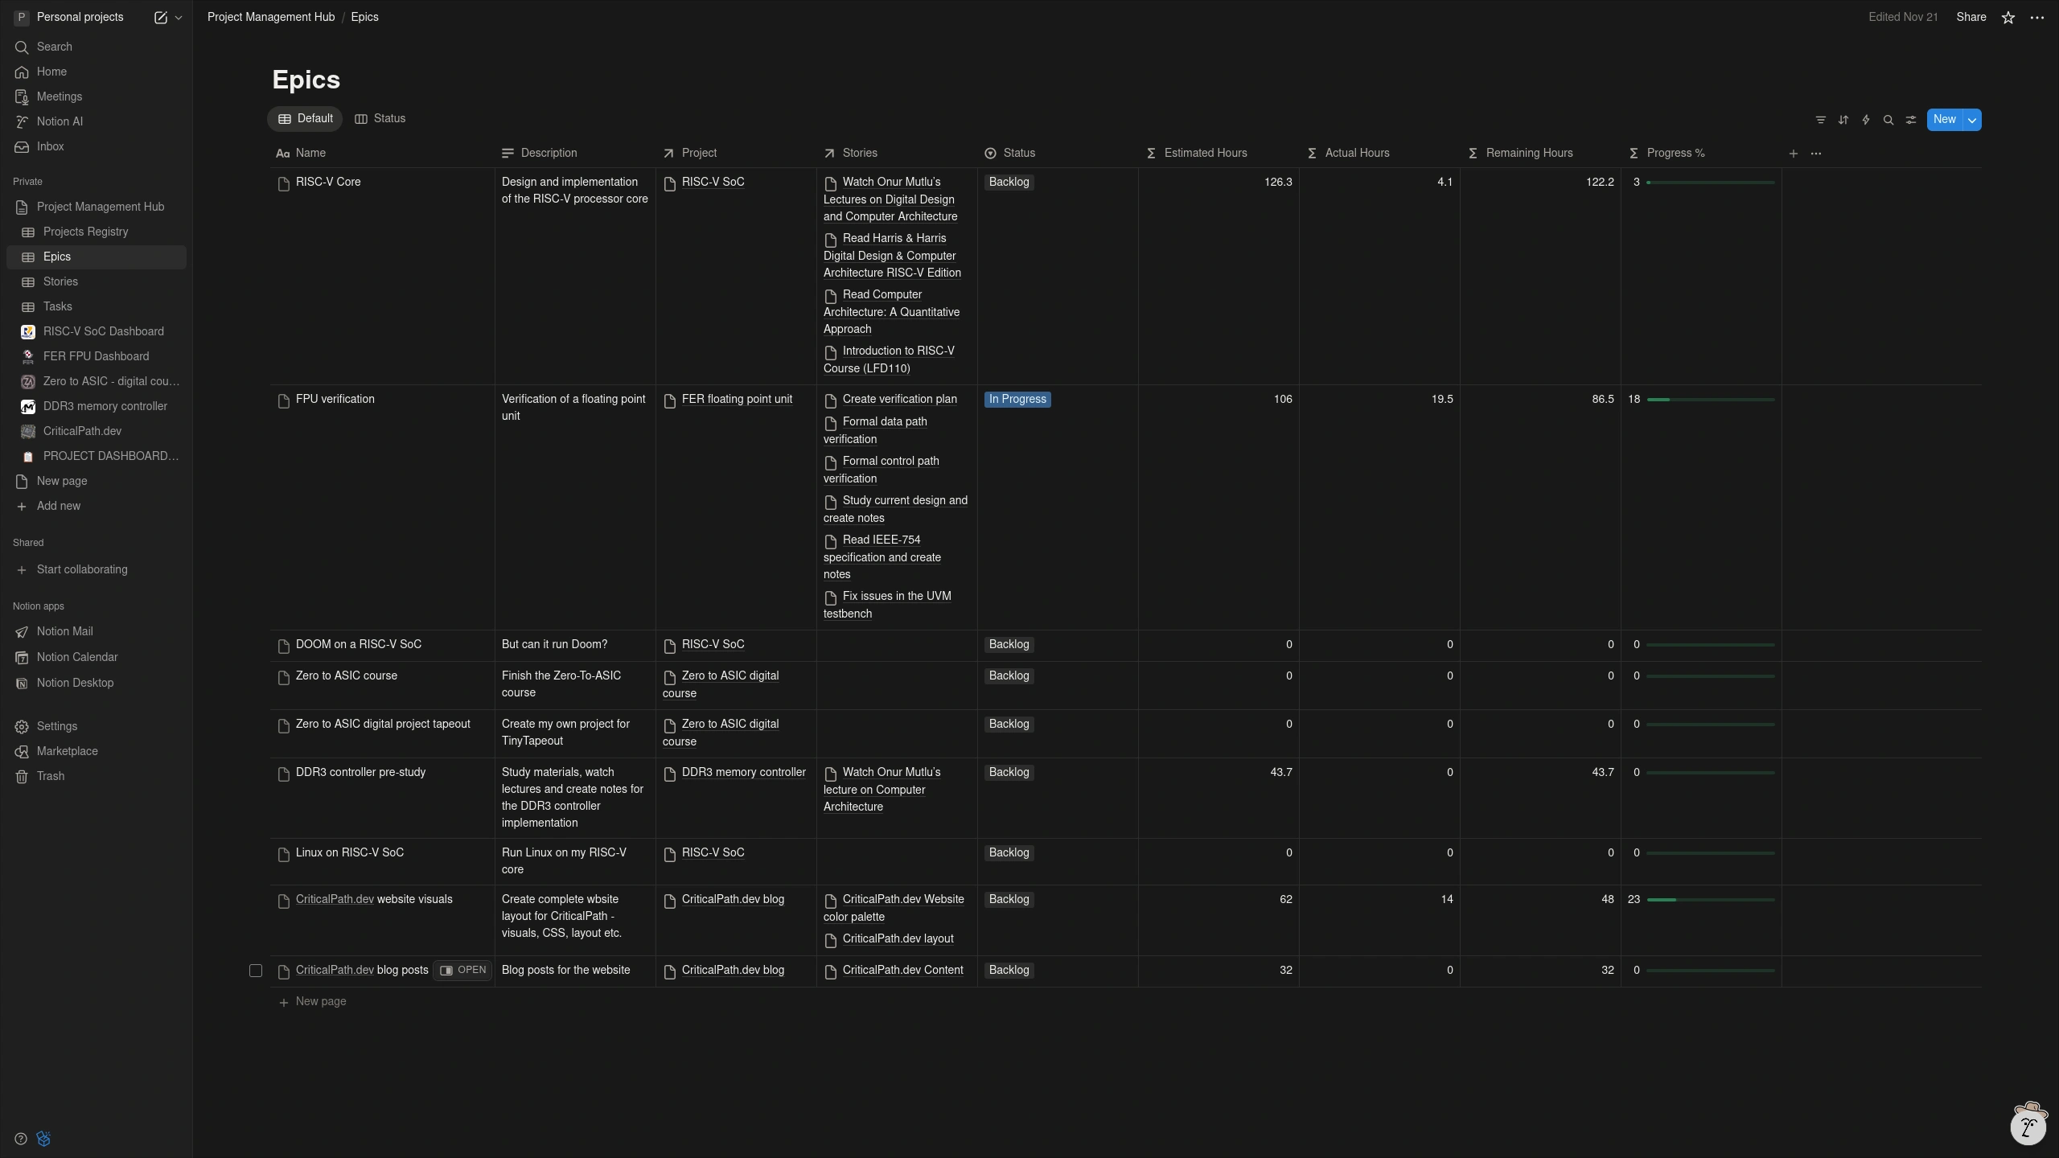
Task: Open the FER floating point unit project link
Action: pyautogui.click(x=736, y=400)
